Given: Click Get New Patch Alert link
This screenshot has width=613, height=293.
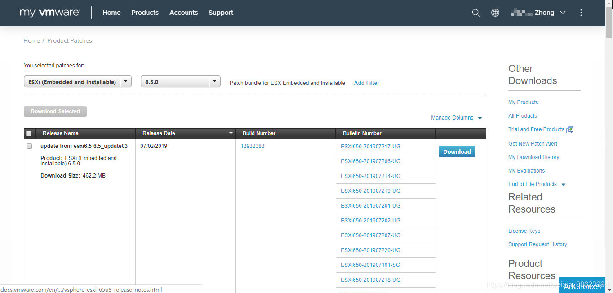Looking at the screenshot, I should pos(533,144).
